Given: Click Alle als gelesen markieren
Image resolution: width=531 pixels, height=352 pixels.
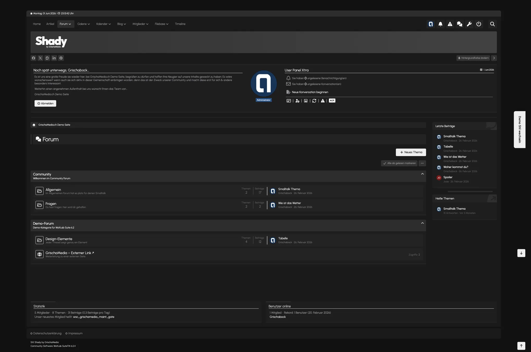Looking at the screenshot, I should coord(399,163).
